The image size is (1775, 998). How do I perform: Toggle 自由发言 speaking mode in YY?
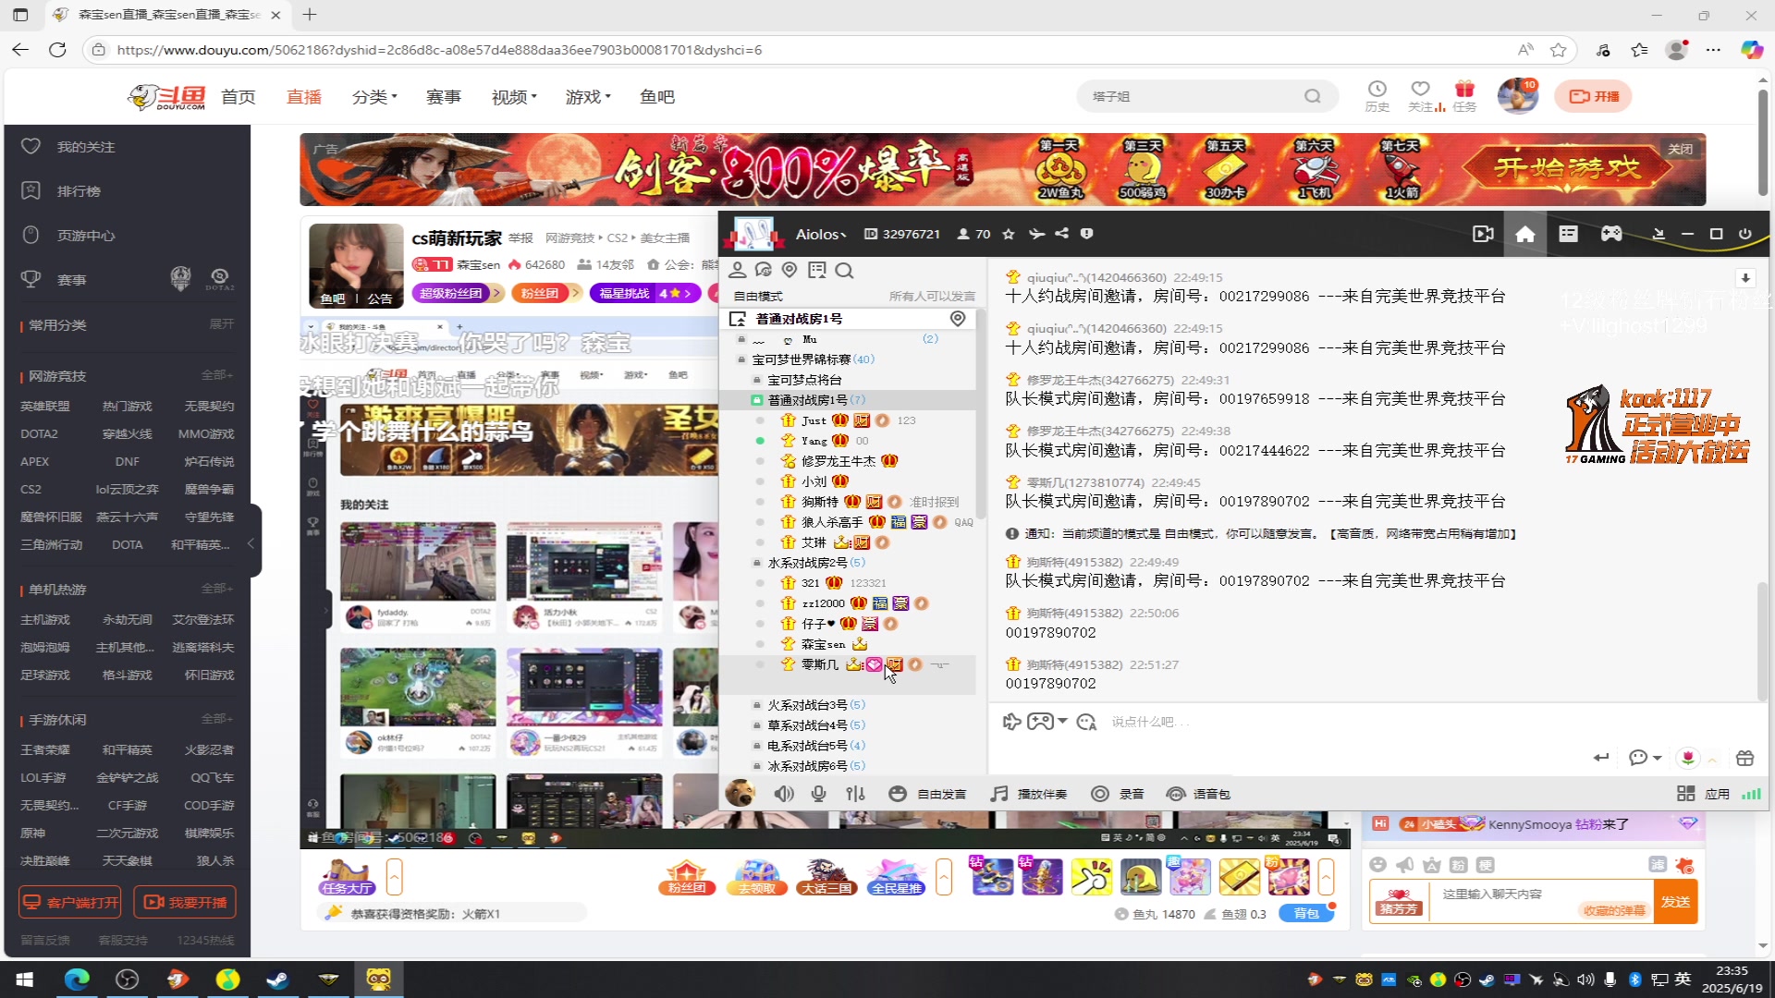pyautogui.click(x=927, y=794)
